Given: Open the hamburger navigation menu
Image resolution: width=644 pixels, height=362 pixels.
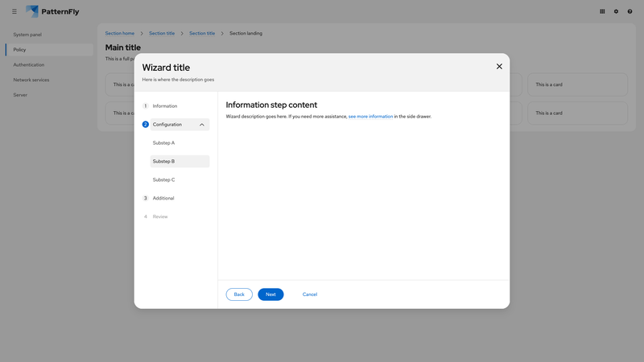Looking at the screenshot, I should pos(14,11).
